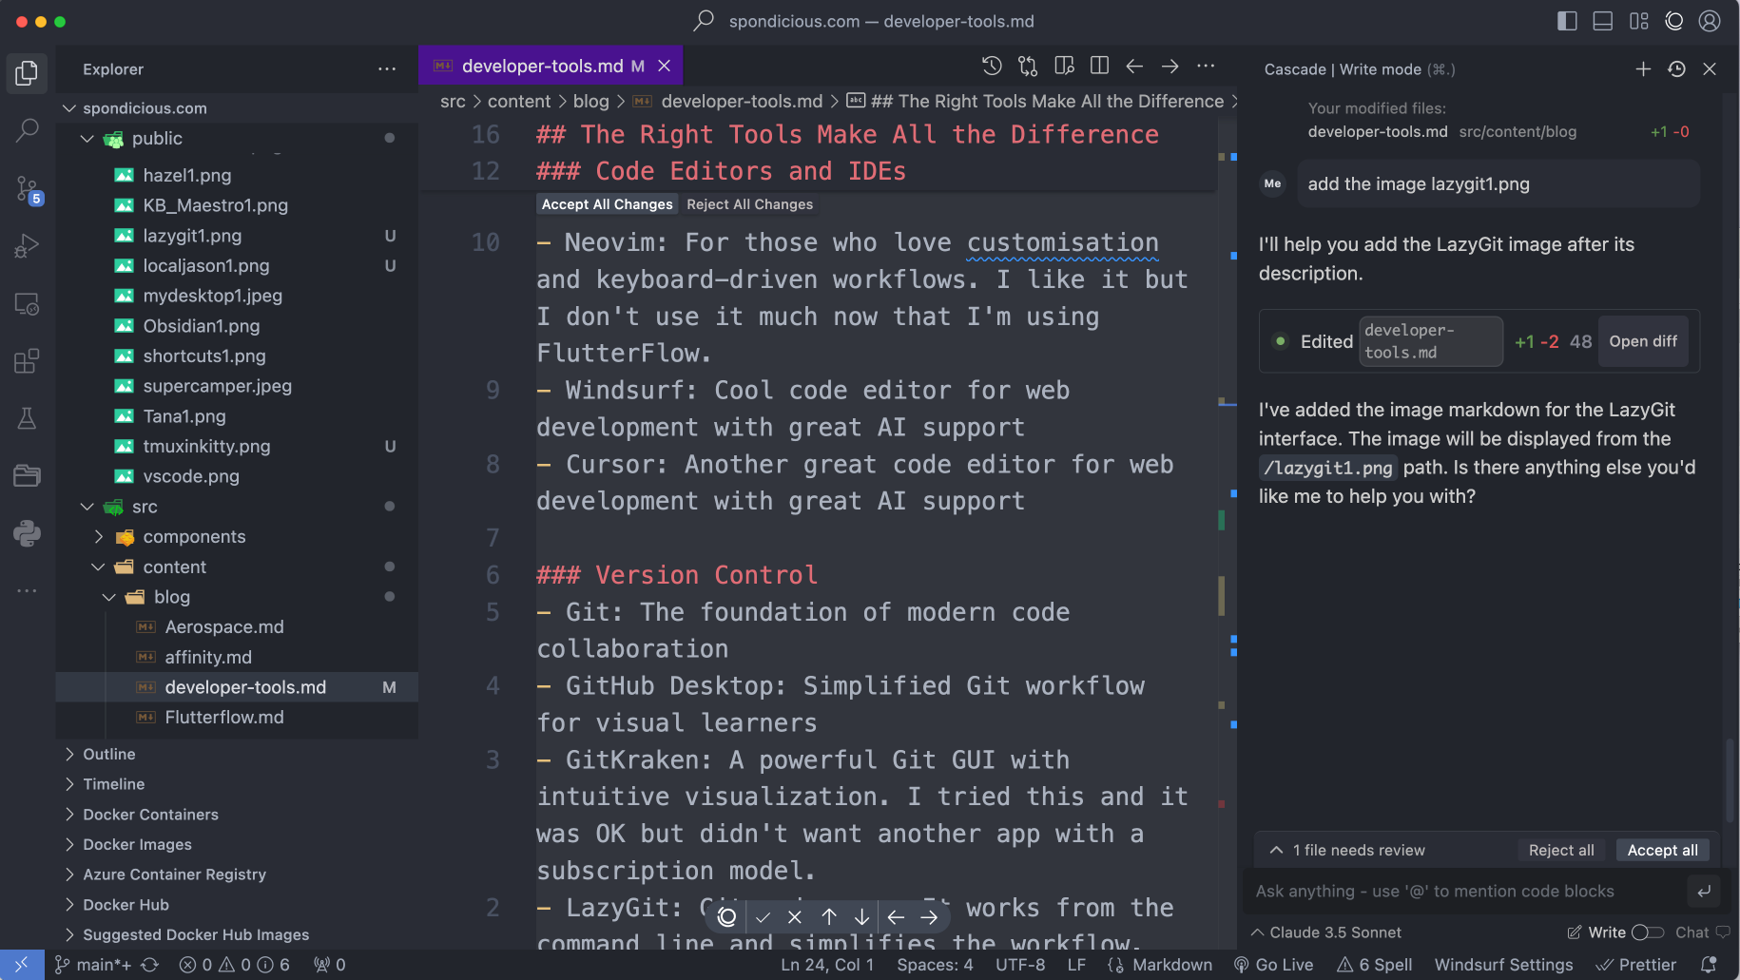Image resolution: width=1740 pixels, height=980 pixels.
Task: Open Explorer panel more actions ellipsis
Action: [387, 69]
